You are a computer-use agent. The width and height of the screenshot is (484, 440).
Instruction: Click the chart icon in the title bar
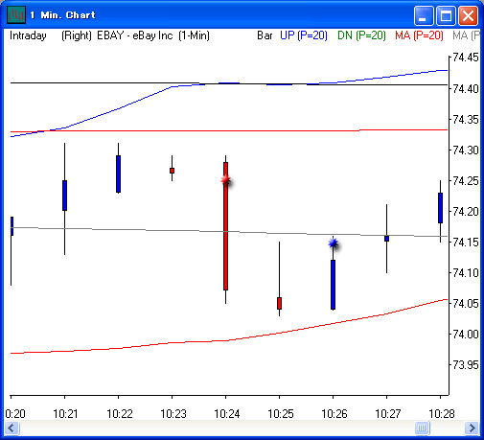tap(16, 15)
